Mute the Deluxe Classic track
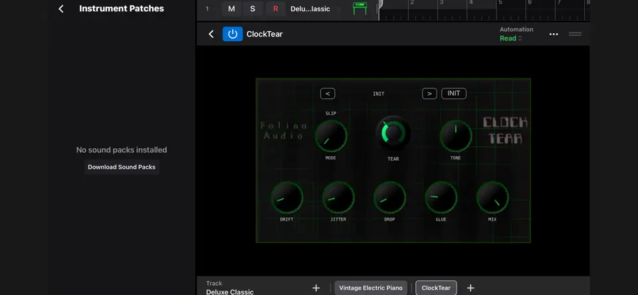Image resolution: width=638 pixels, height=295 pixels. click(231, 9)
